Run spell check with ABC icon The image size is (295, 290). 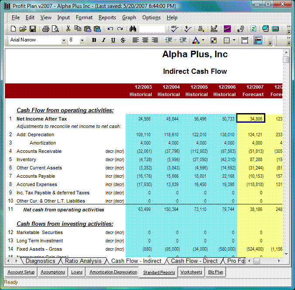[x=175, y=29]
